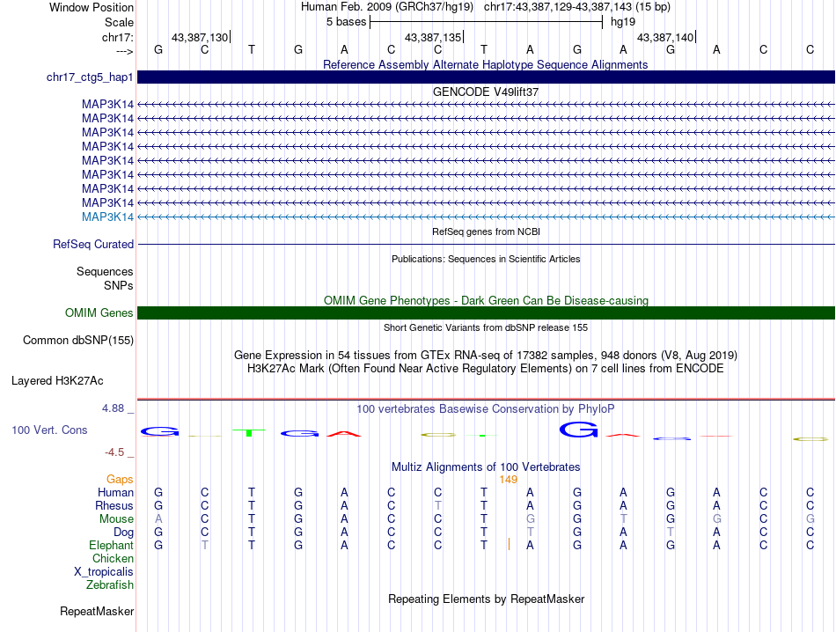Click the green T in the conservation logo

pos(249,432)
